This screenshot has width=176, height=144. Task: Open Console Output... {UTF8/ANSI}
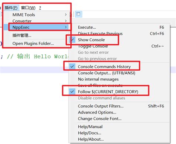pos(120,73)
